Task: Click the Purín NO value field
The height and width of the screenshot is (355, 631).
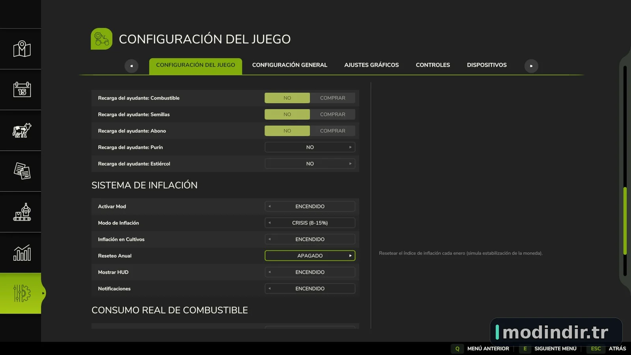Action: (x=310, y=147)
